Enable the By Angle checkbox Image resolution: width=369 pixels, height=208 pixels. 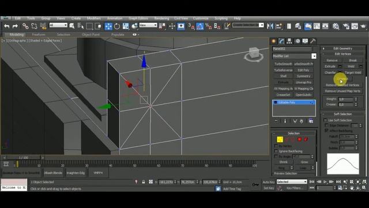[x=276, y=157]
